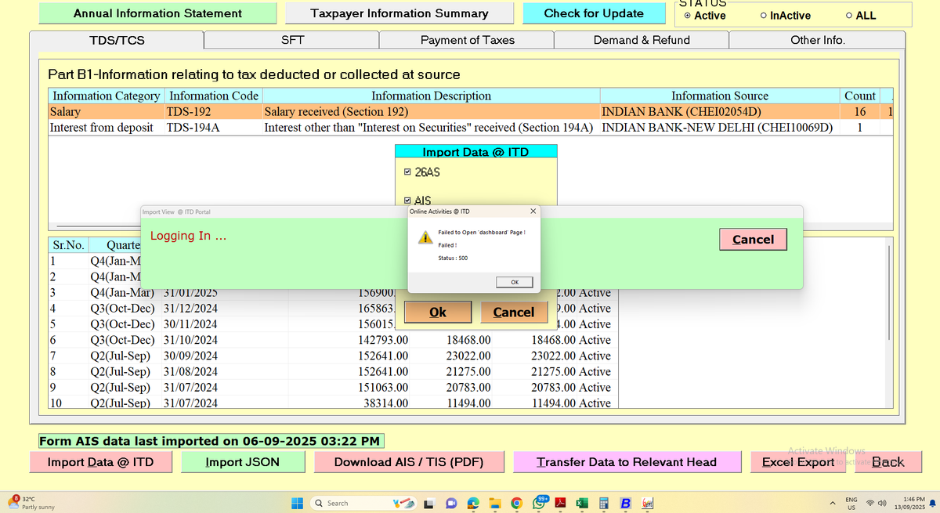The image size is (940, 513).
Task: Cancel the Logging In progress window
Action: point(753,240)
